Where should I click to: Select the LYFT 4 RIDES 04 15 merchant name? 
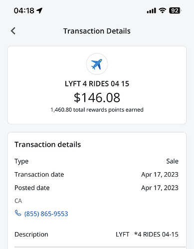click(97, 84)
